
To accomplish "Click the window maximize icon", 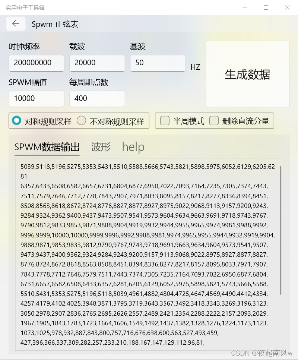I will click(266, 7).
